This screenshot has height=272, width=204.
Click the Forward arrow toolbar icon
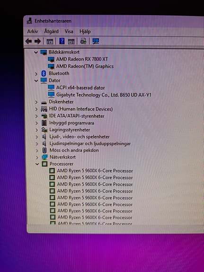pos(37,41)
